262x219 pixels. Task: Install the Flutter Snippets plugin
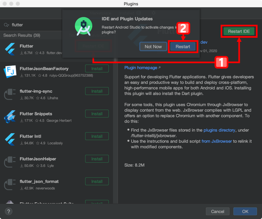(x=97, y=114)
